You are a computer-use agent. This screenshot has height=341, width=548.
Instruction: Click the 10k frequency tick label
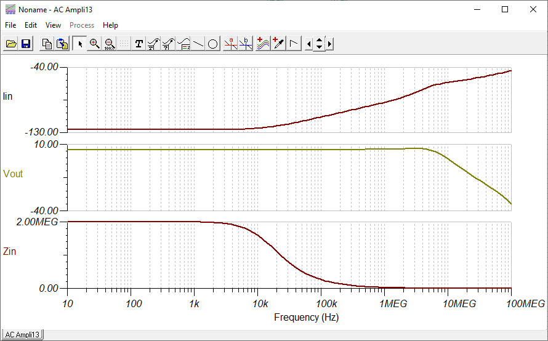point(260,304)
